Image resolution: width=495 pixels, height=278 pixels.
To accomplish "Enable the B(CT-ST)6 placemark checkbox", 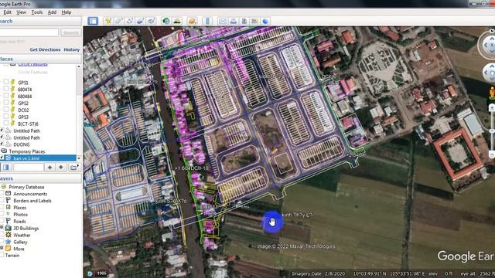I will (x=5, y=124).
